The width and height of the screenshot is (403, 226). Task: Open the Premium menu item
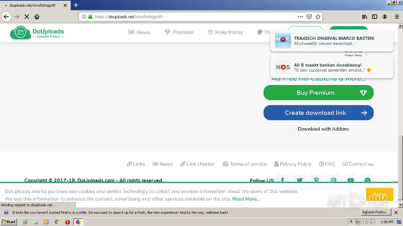(179, 32)
